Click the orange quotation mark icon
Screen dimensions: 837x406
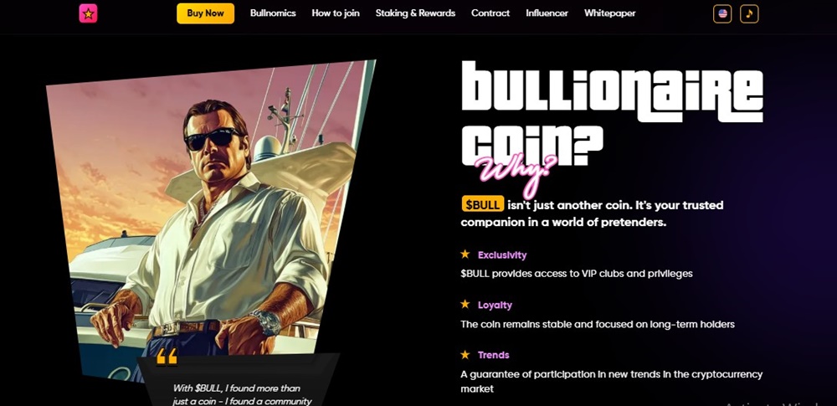167,357
